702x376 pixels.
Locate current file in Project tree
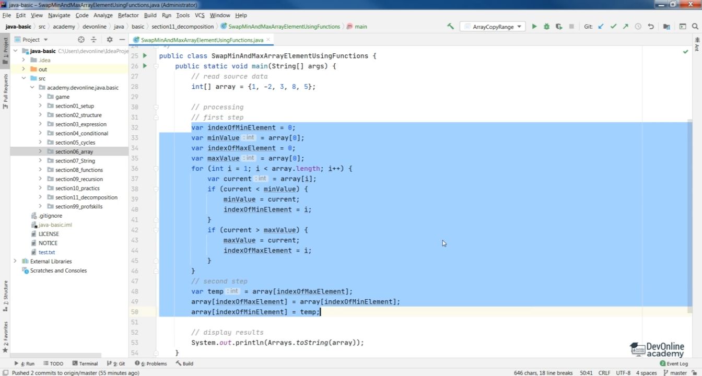(81, 40)
